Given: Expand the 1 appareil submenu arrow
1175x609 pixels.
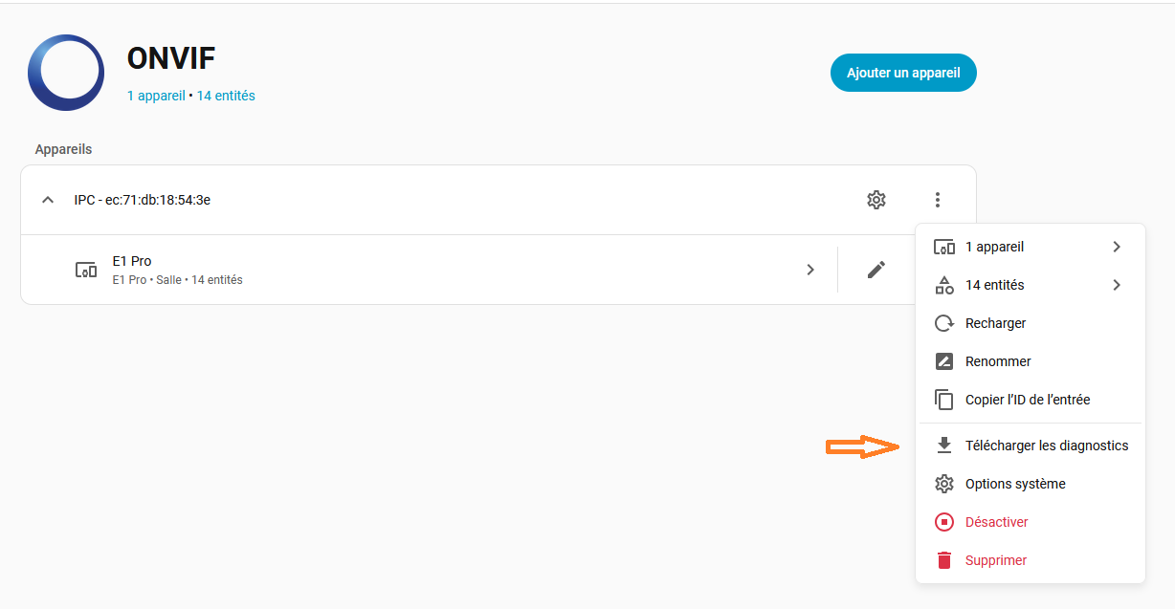Looking at the screenshot, I should [x=1117, y=247].
